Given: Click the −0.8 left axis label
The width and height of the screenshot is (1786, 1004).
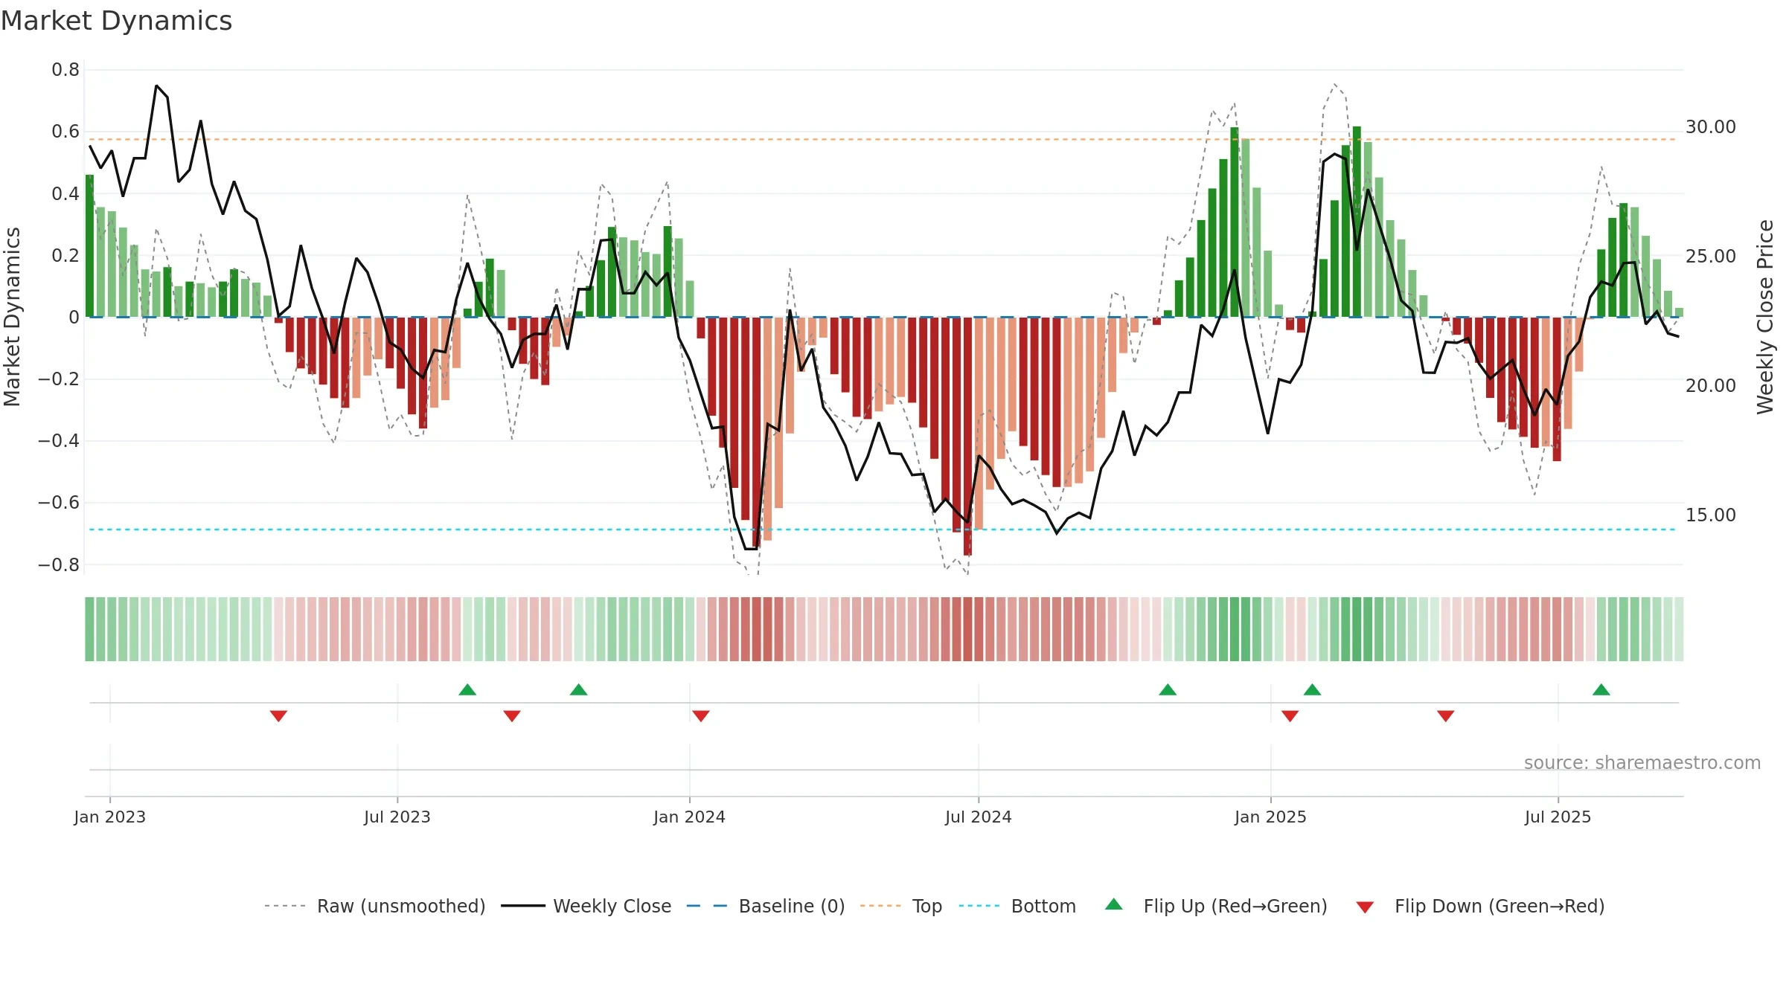Looking at the screenshot, I should 59,565.
